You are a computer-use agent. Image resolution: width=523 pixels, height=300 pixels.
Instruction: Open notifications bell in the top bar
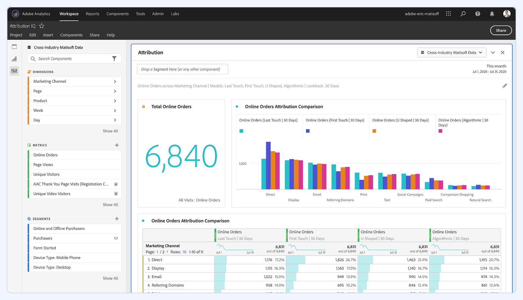pos(492,14)
